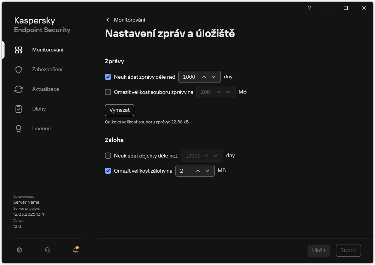Screen dimensions: 375x265
Task: Click the Vymazat button
Action: 119,110
